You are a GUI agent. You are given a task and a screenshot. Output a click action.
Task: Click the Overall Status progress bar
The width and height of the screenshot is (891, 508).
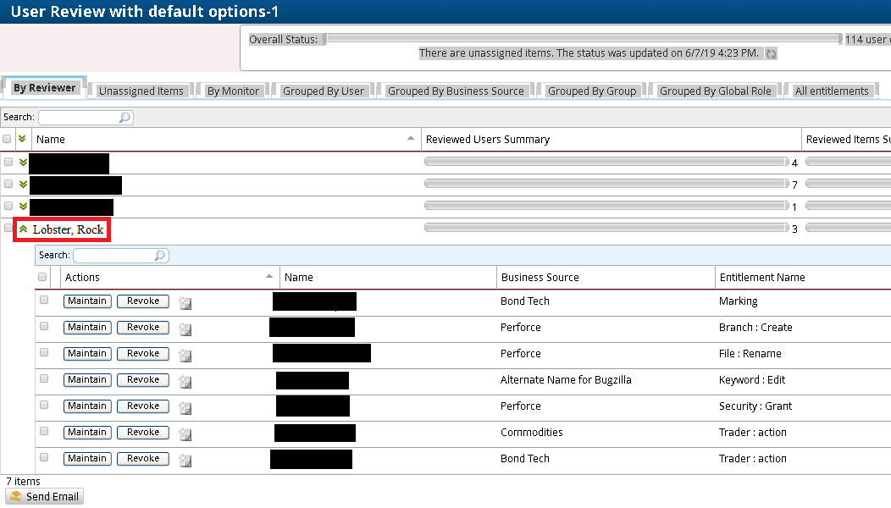pyautogui.click(x=584, y=39)
